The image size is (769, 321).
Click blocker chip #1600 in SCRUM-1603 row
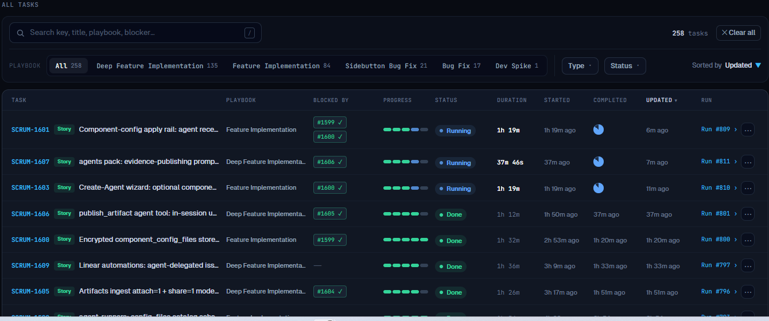(x=330, y=187)
